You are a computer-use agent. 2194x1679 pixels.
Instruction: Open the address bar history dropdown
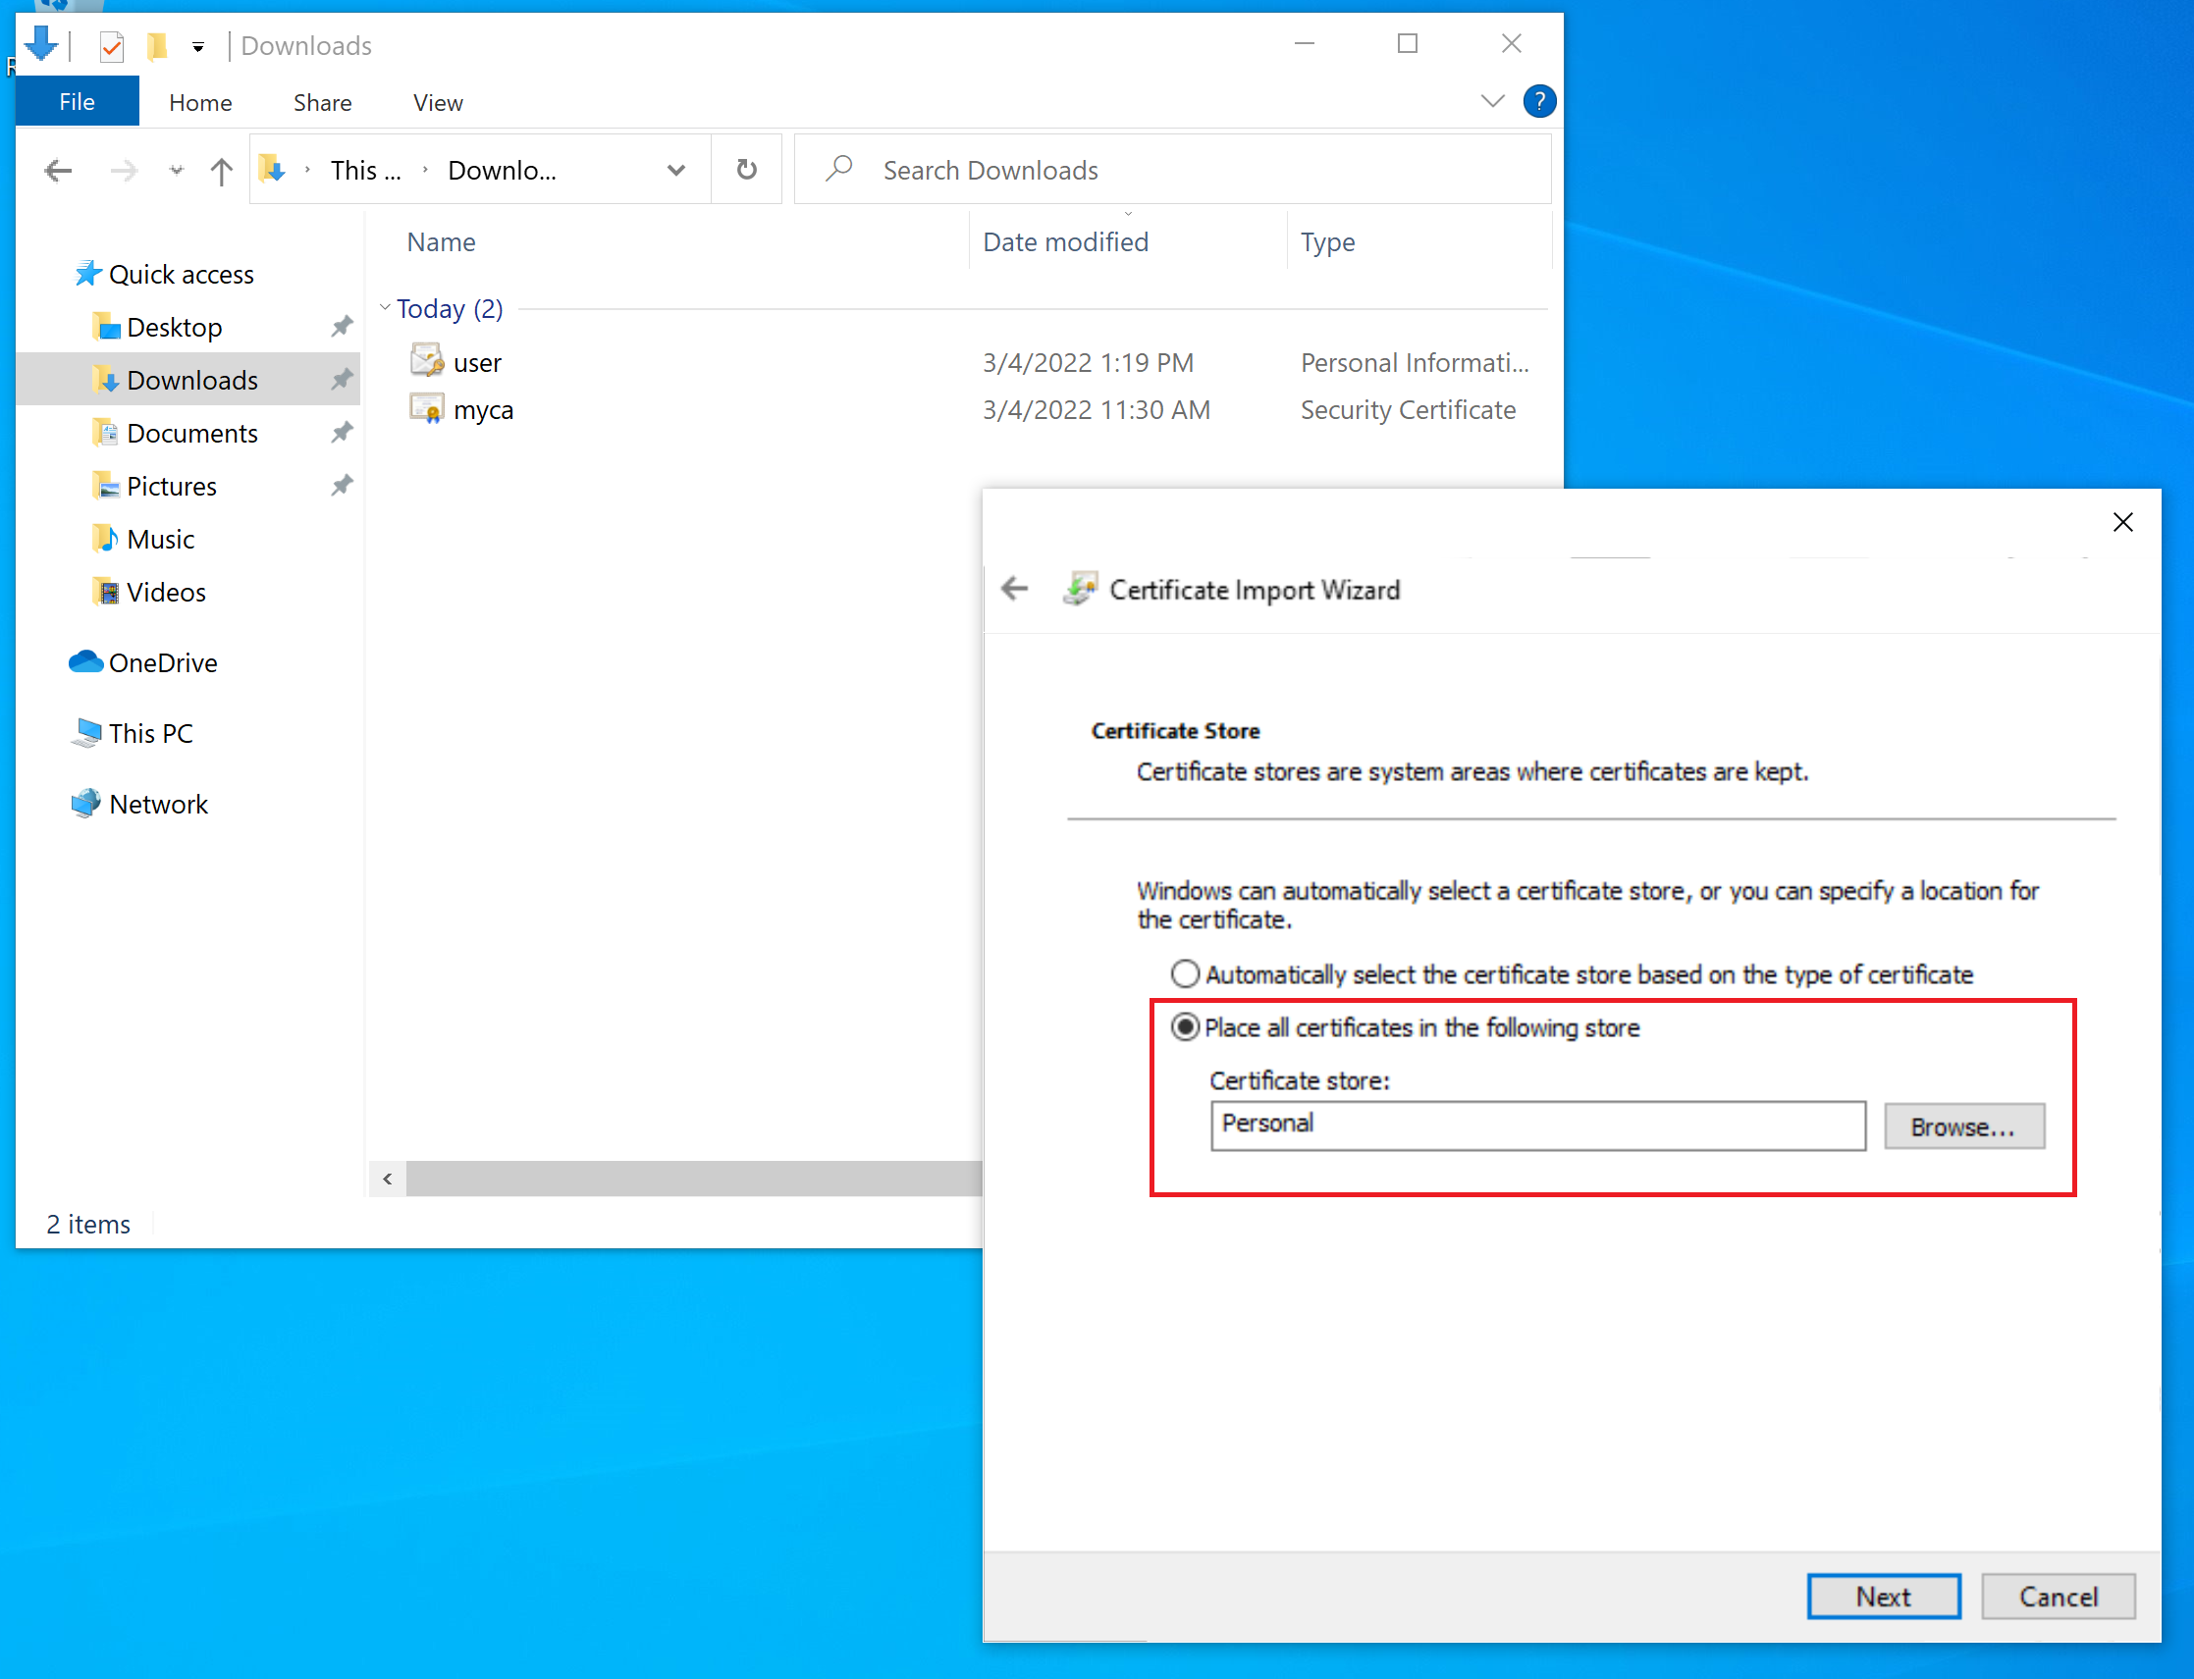pos(675,171)
